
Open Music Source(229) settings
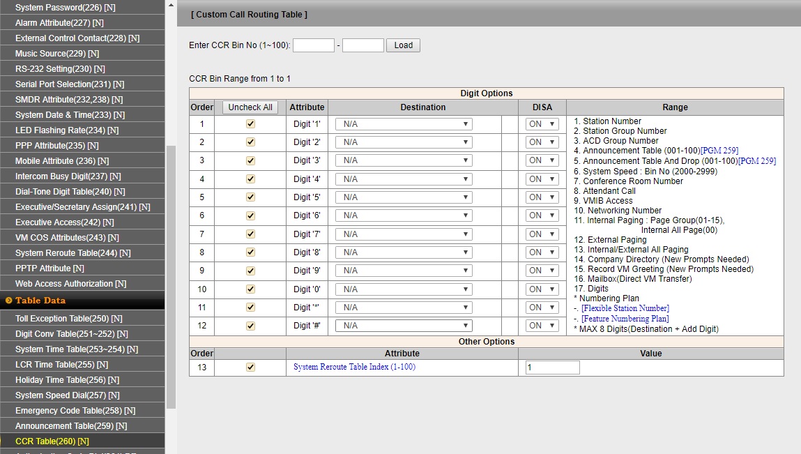(57, 54)
